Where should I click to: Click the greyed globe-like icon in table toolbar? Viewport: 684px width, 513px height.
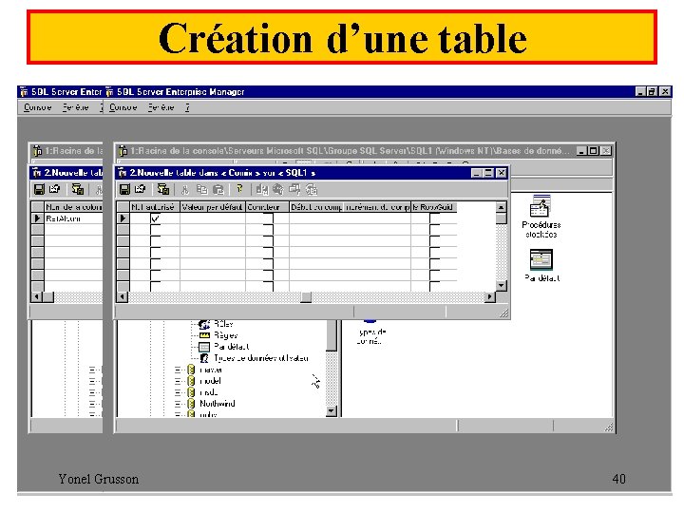pos(277,189)
